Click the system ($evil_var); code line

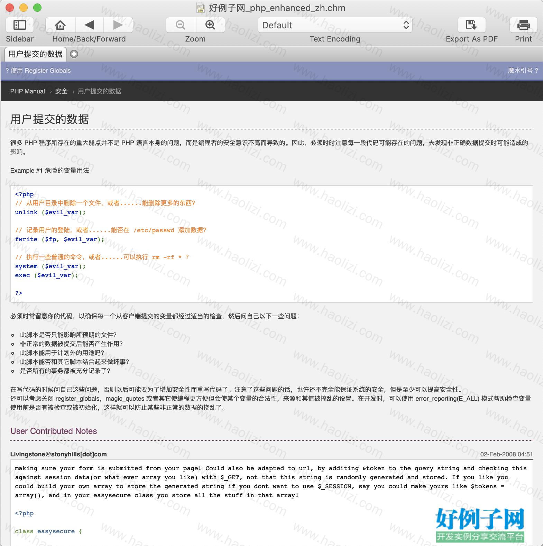[50, 266]
